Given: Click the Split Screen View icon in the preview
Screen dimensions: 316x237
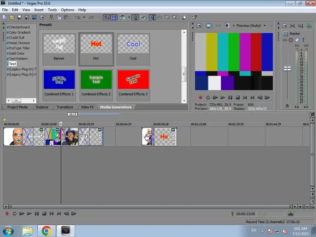Looking at the screenshot, I should pyautogui.click(x=227, y=26).
